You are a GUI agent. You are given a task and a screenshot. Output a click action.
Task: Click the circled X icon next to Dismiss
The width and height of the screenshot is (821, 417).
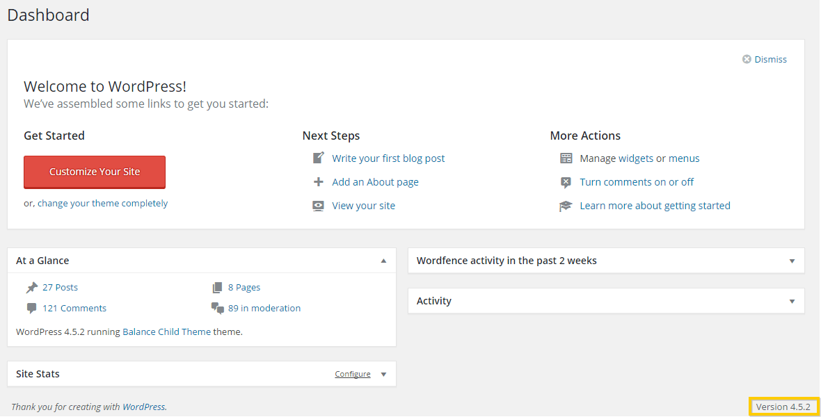[747, 59]
